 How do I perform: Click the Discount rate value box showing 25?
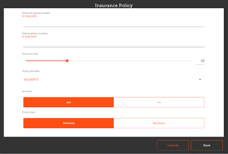coord(200,61)
